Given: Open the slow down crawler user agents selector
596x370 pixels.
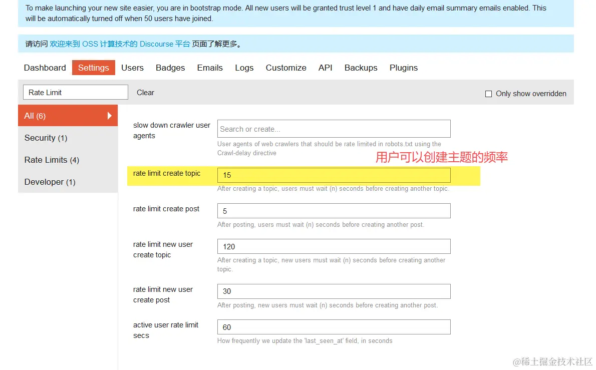Looking at the screenshot, I should (x=334, y=129).
